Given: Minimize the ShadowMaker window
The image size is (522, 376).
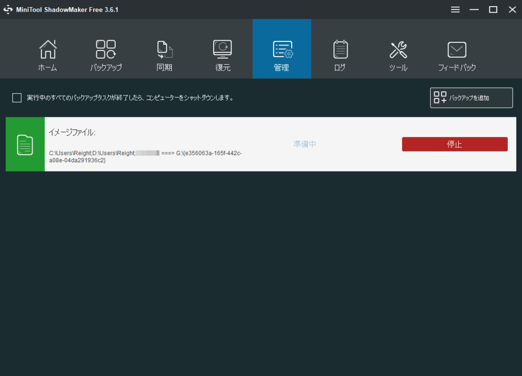Looking at the screenshot, I should 474,10.
